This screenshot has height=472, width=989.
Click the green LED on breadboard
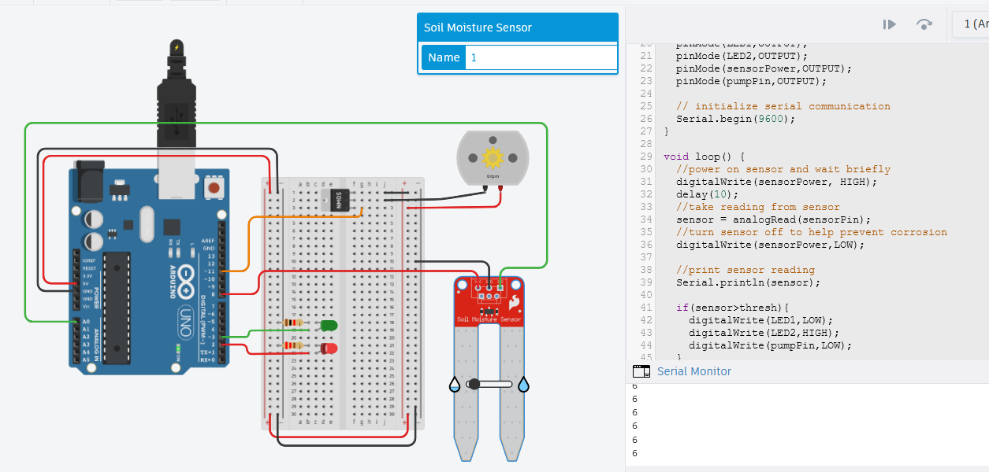(x=329, y=325)
